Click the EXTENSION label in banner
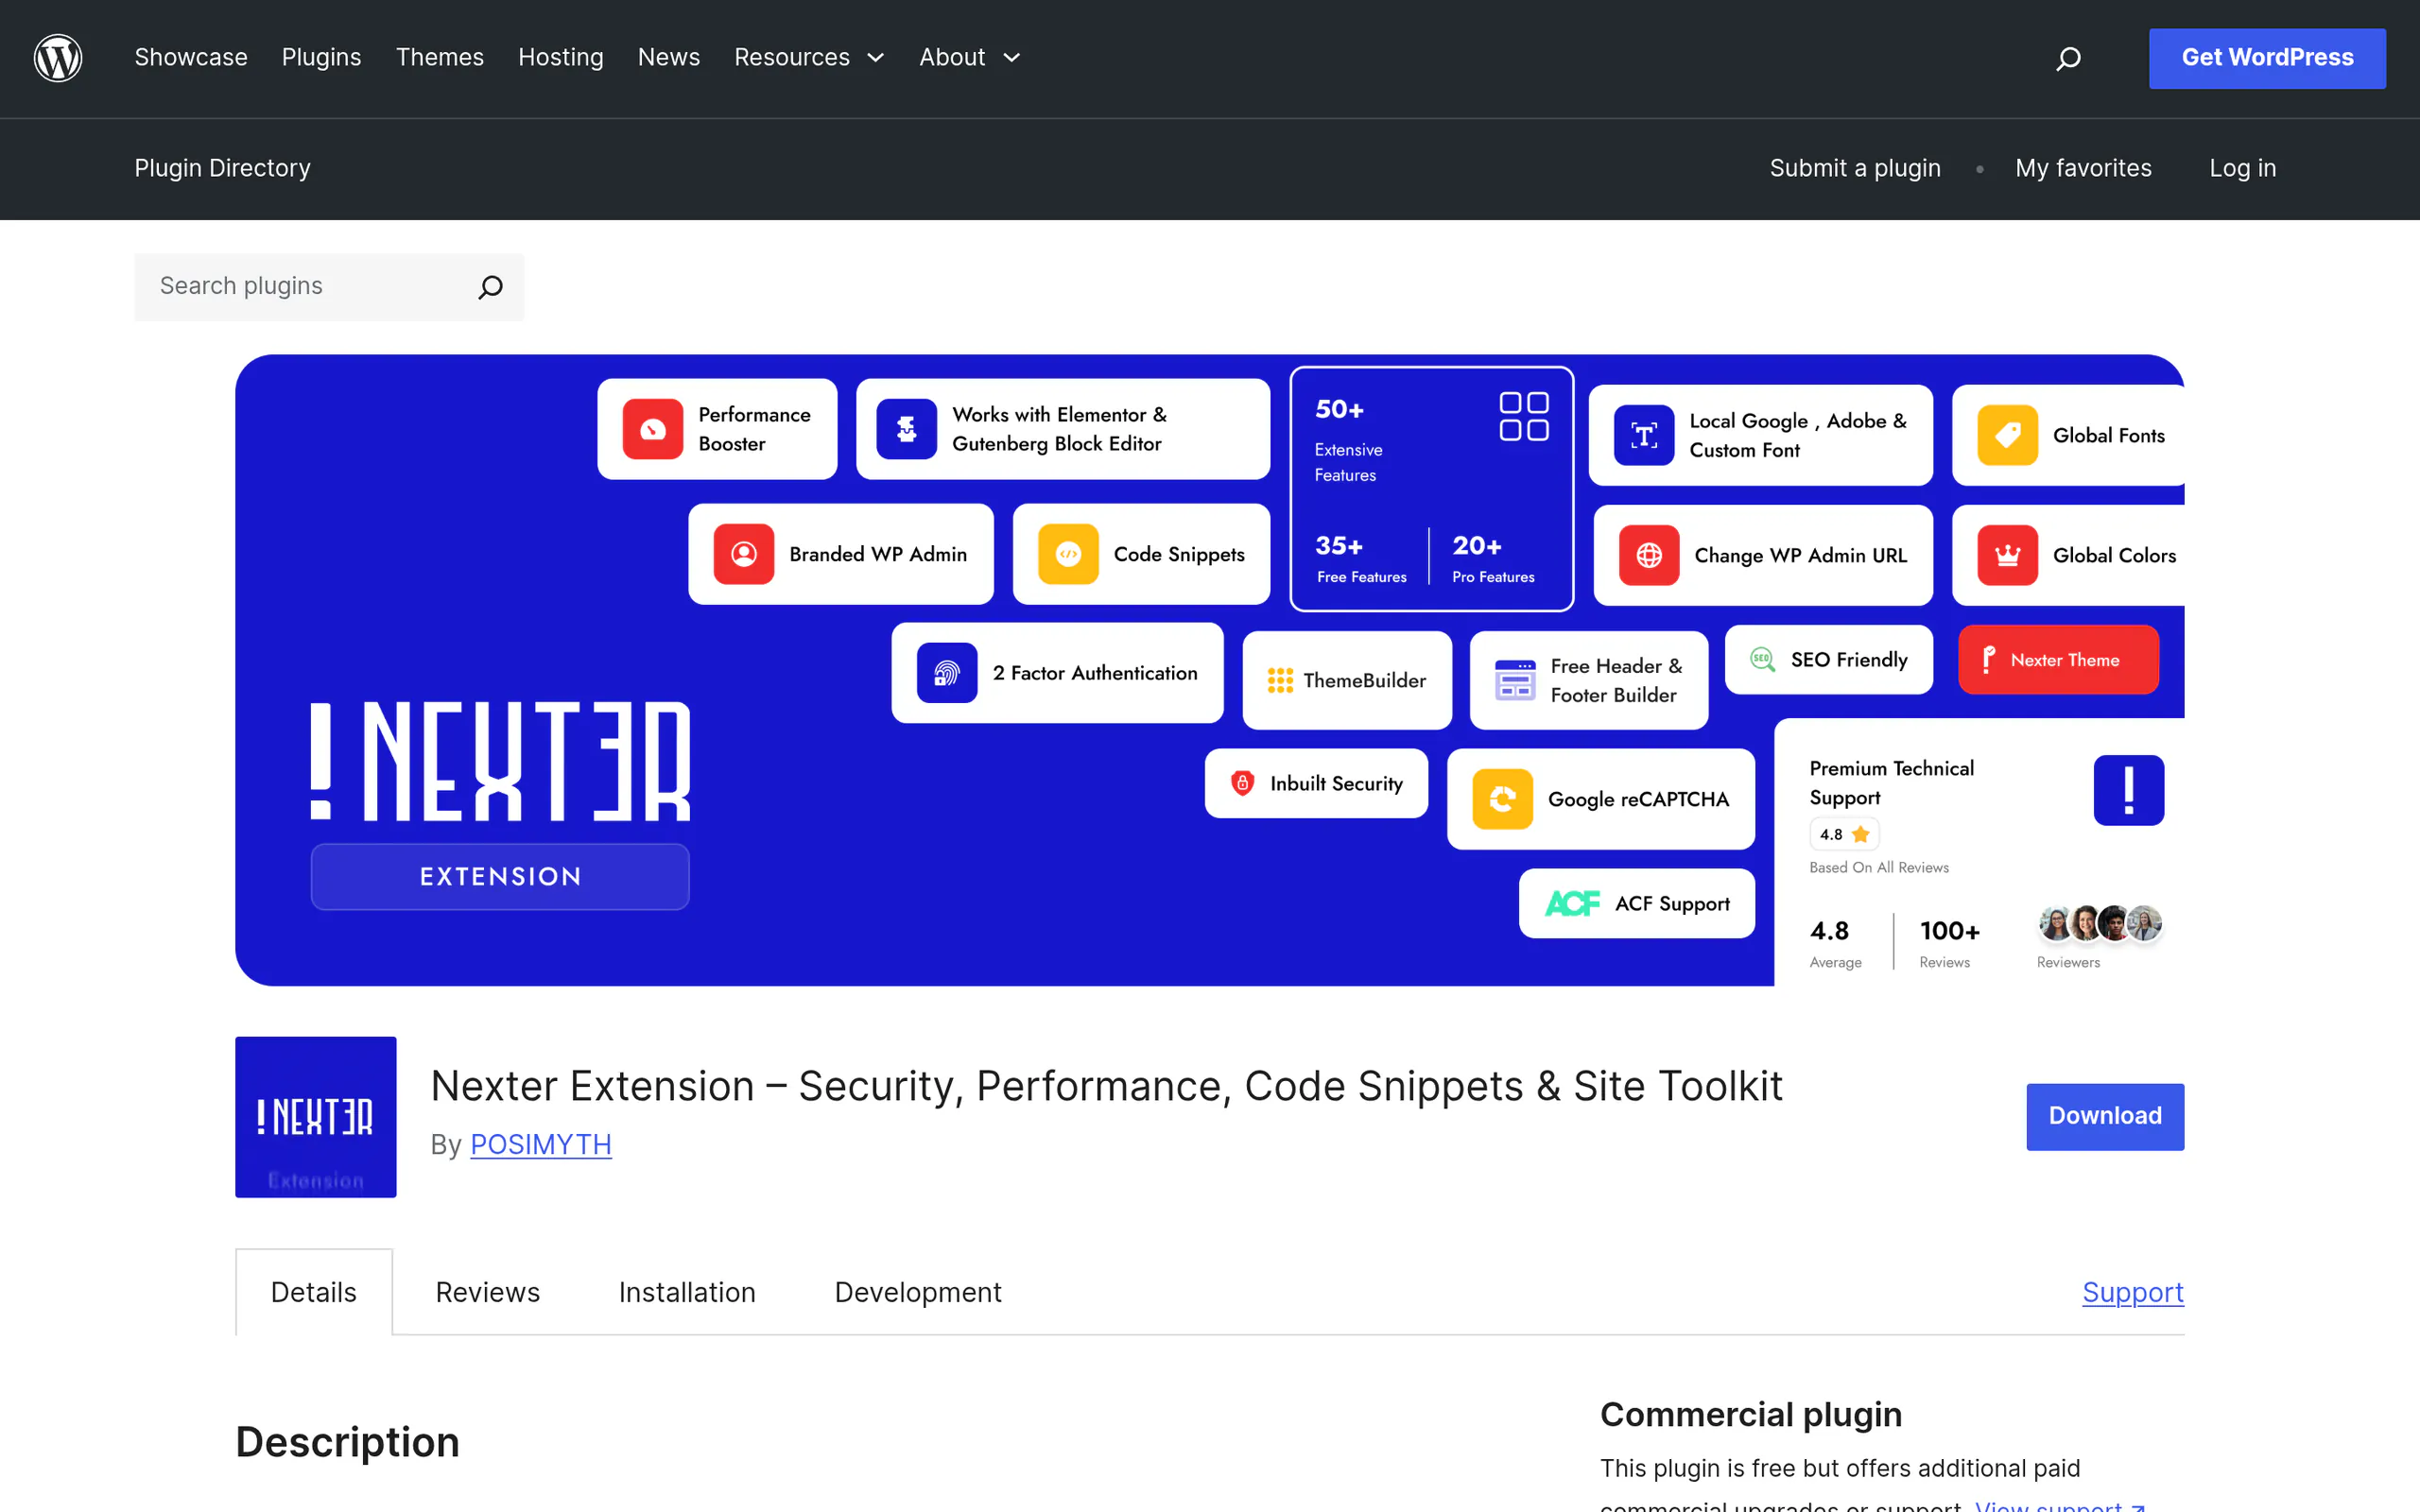Screen dimensions: 2420x1512 click(500, 876)
